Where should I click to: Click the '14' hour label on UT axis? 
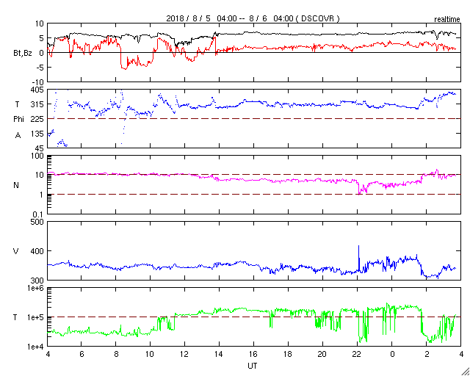tap(219, 354)
